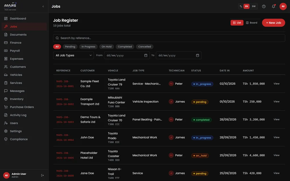Open the Purchase Orders cart icon
Image resolution: width=290 pixels, height=181 pixels.
pyautogui.click(x=6, y=107)
